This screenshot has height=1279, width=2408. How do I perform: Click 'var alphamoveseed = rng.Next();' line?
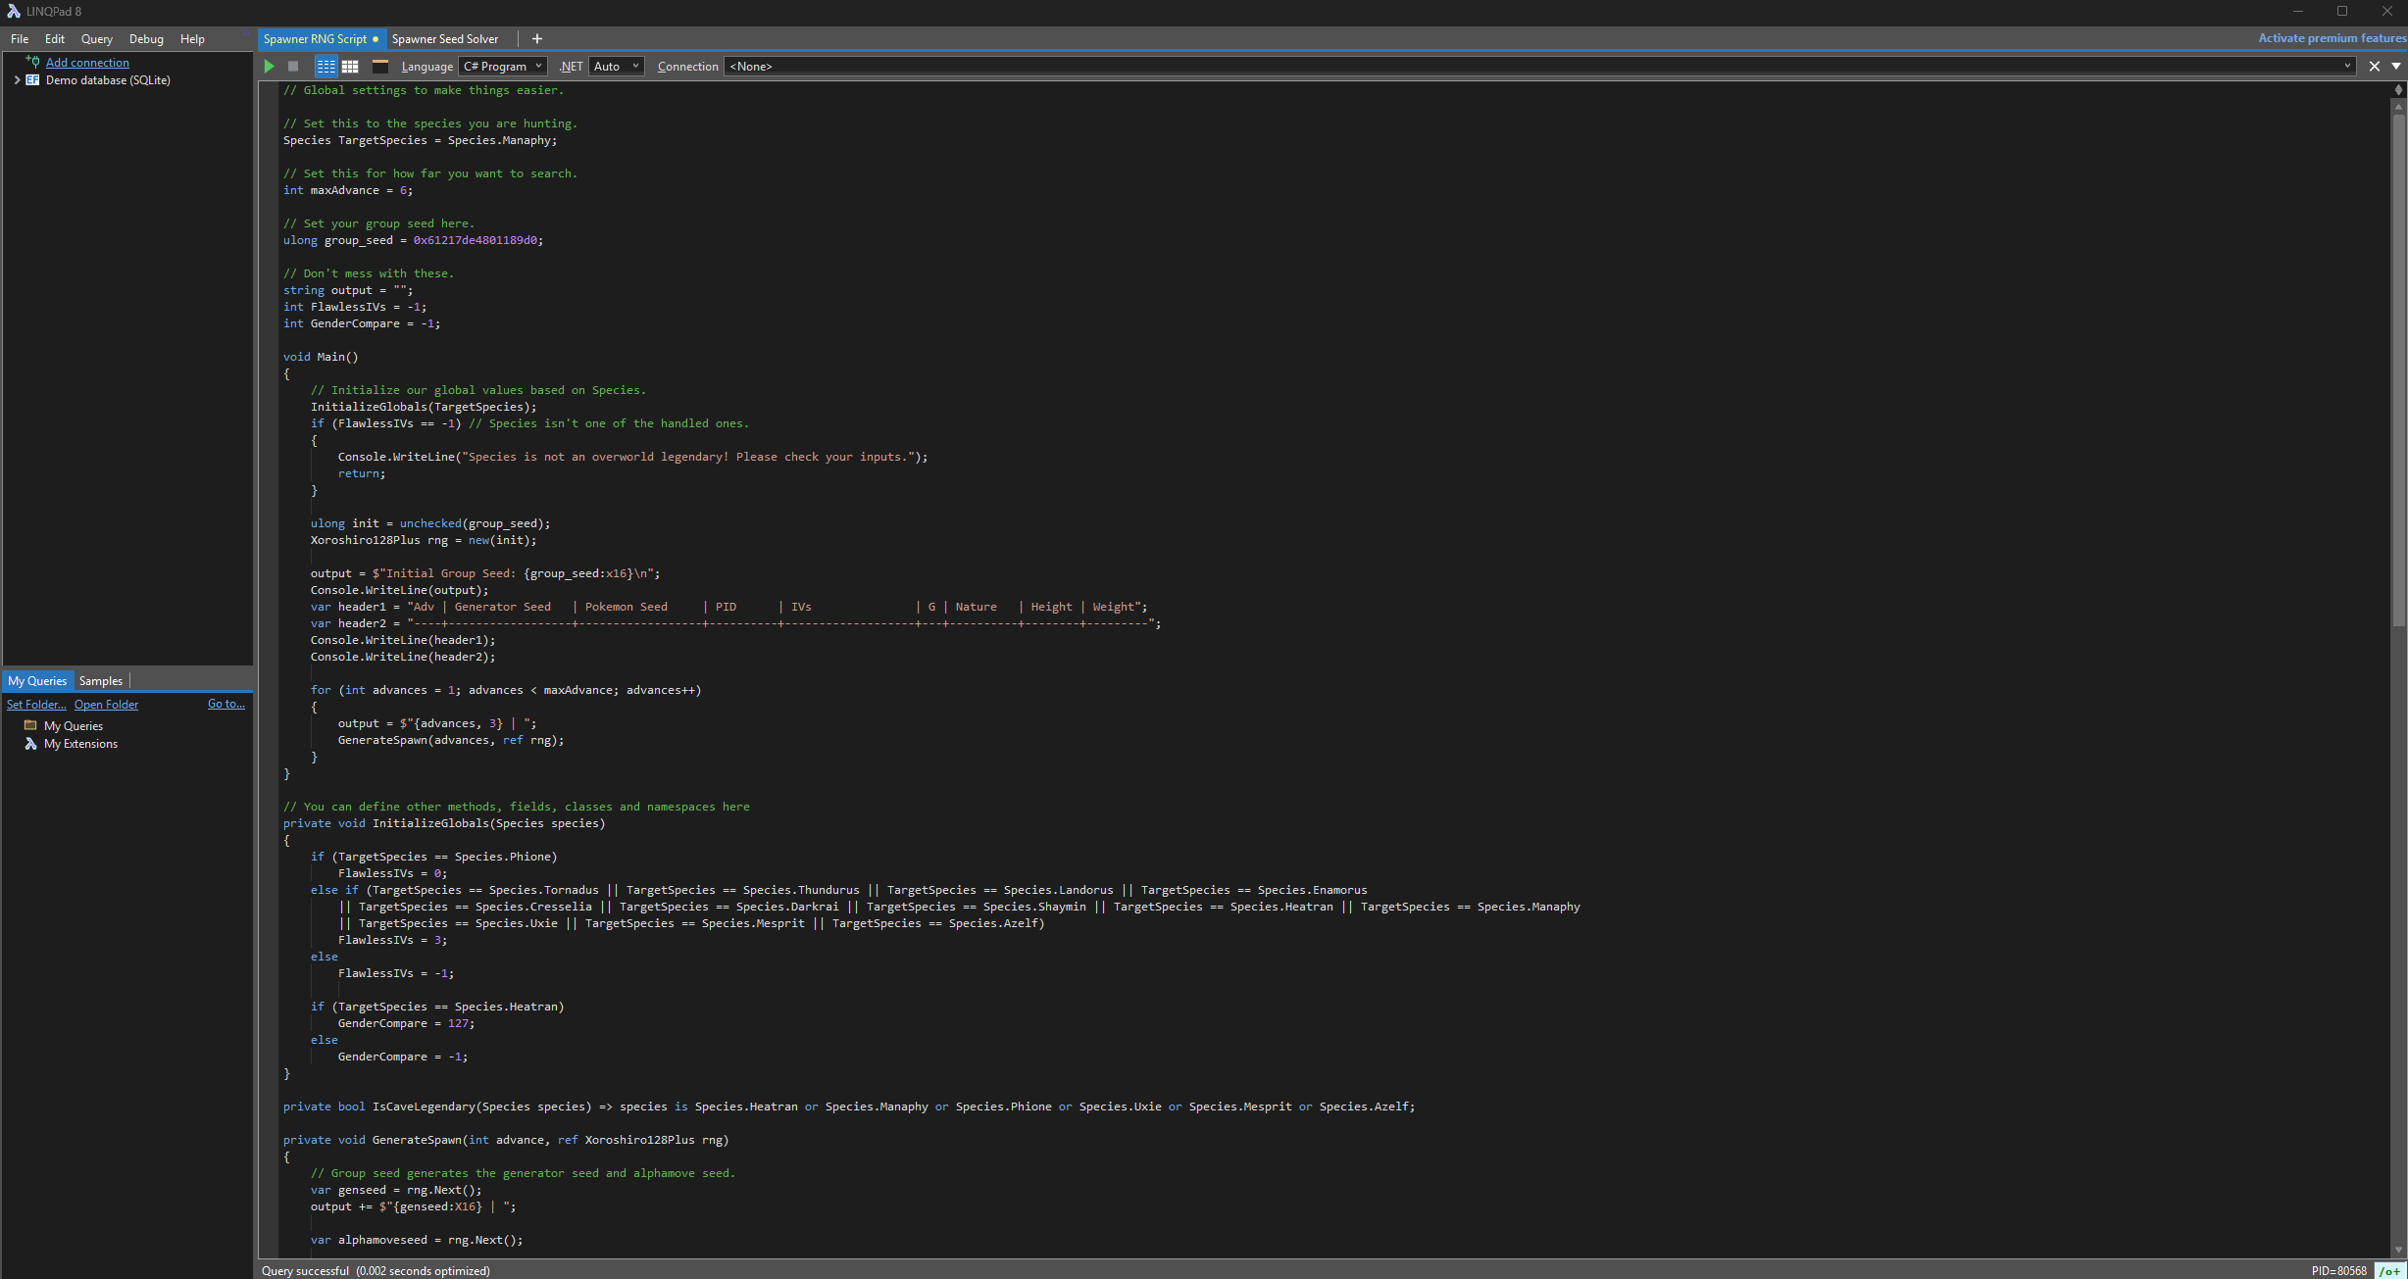coord(417,1240)
